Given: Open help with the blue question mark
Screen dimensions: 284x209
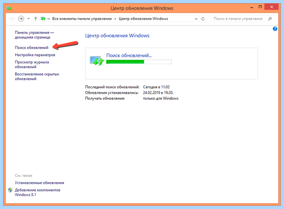Looking at the screenshot, I should coord(275,29).
